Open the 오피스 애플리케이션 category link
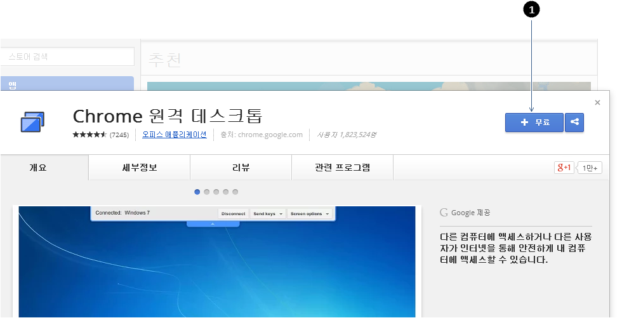 (175, 135)
